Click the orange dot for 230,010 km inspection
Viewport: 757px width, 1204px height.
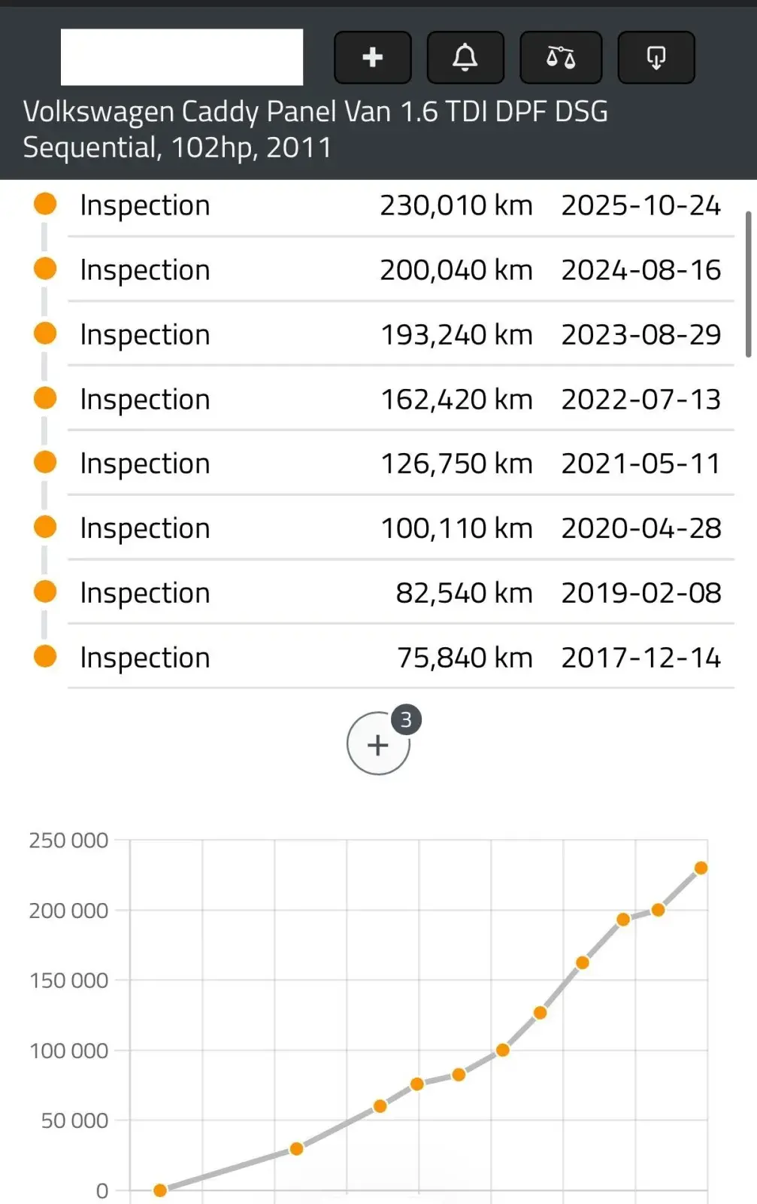(x=45, y=204)
